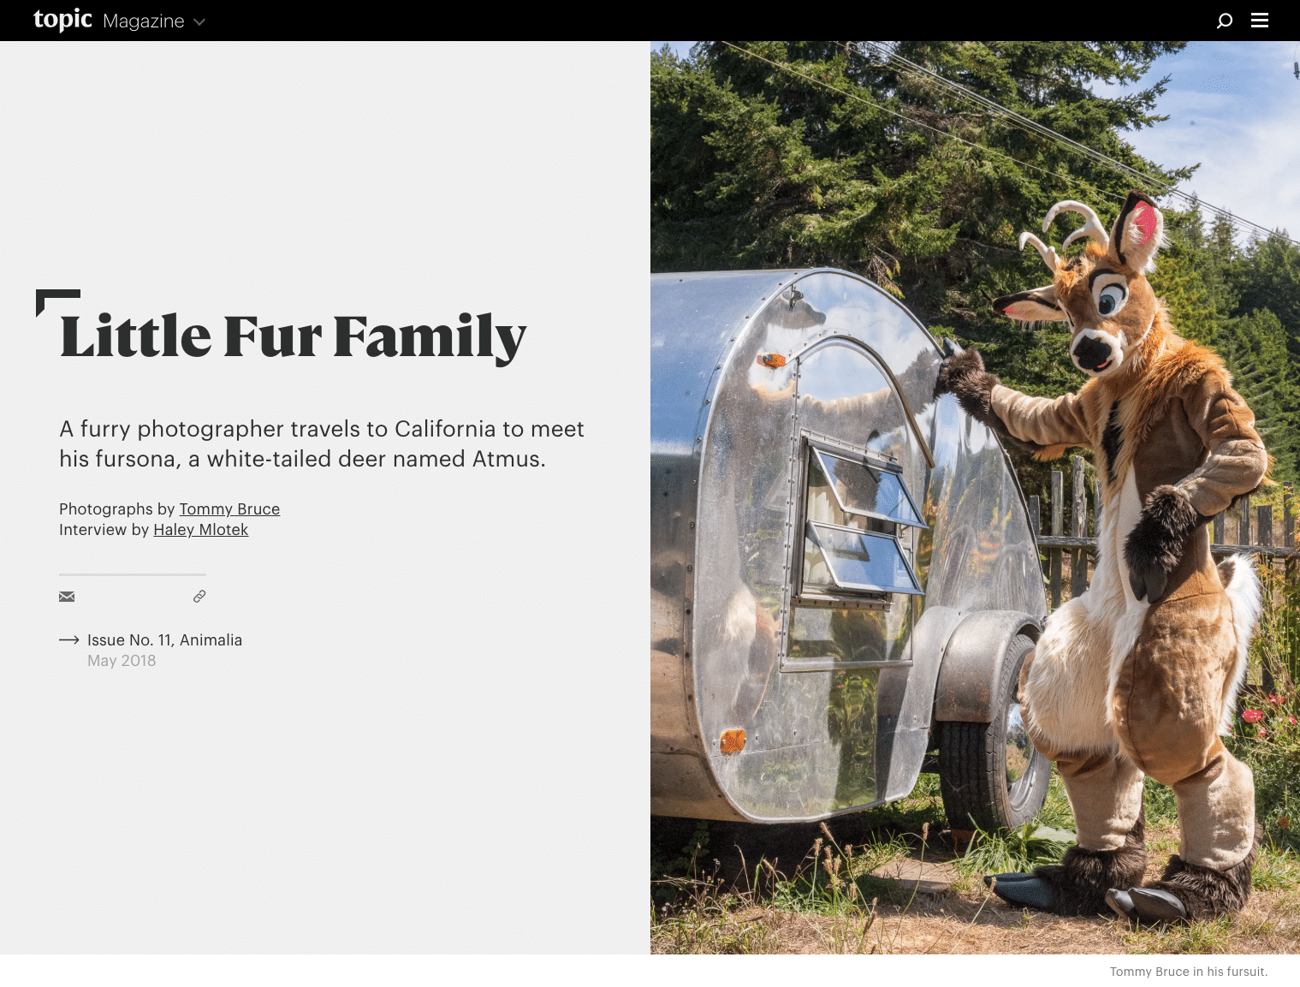This screenshot has height=987, width=1300.
Task: Share article via email envelope icon
Action: click(67, 597)
